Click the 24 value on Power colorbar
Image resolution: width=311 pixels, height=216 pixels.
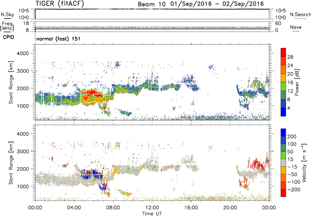290,66
